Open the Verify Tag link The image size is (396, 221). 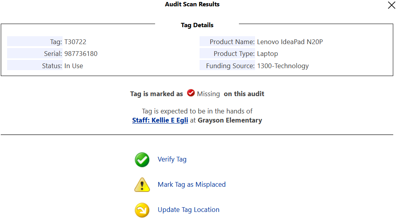click(172, 159)
